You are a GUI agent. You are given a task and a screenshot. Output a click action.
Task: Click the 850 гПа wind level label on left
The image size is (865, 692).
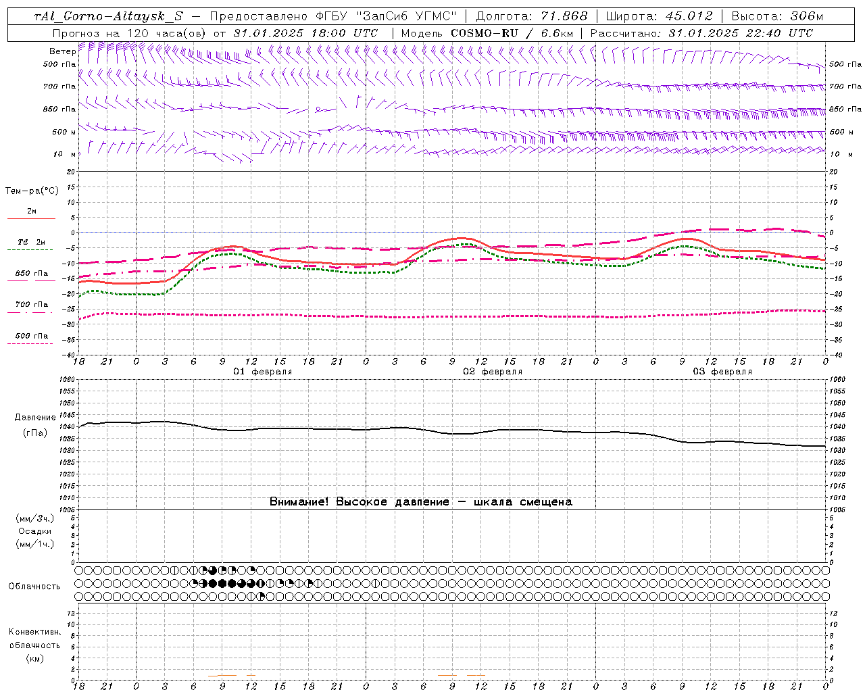(59, 109)
